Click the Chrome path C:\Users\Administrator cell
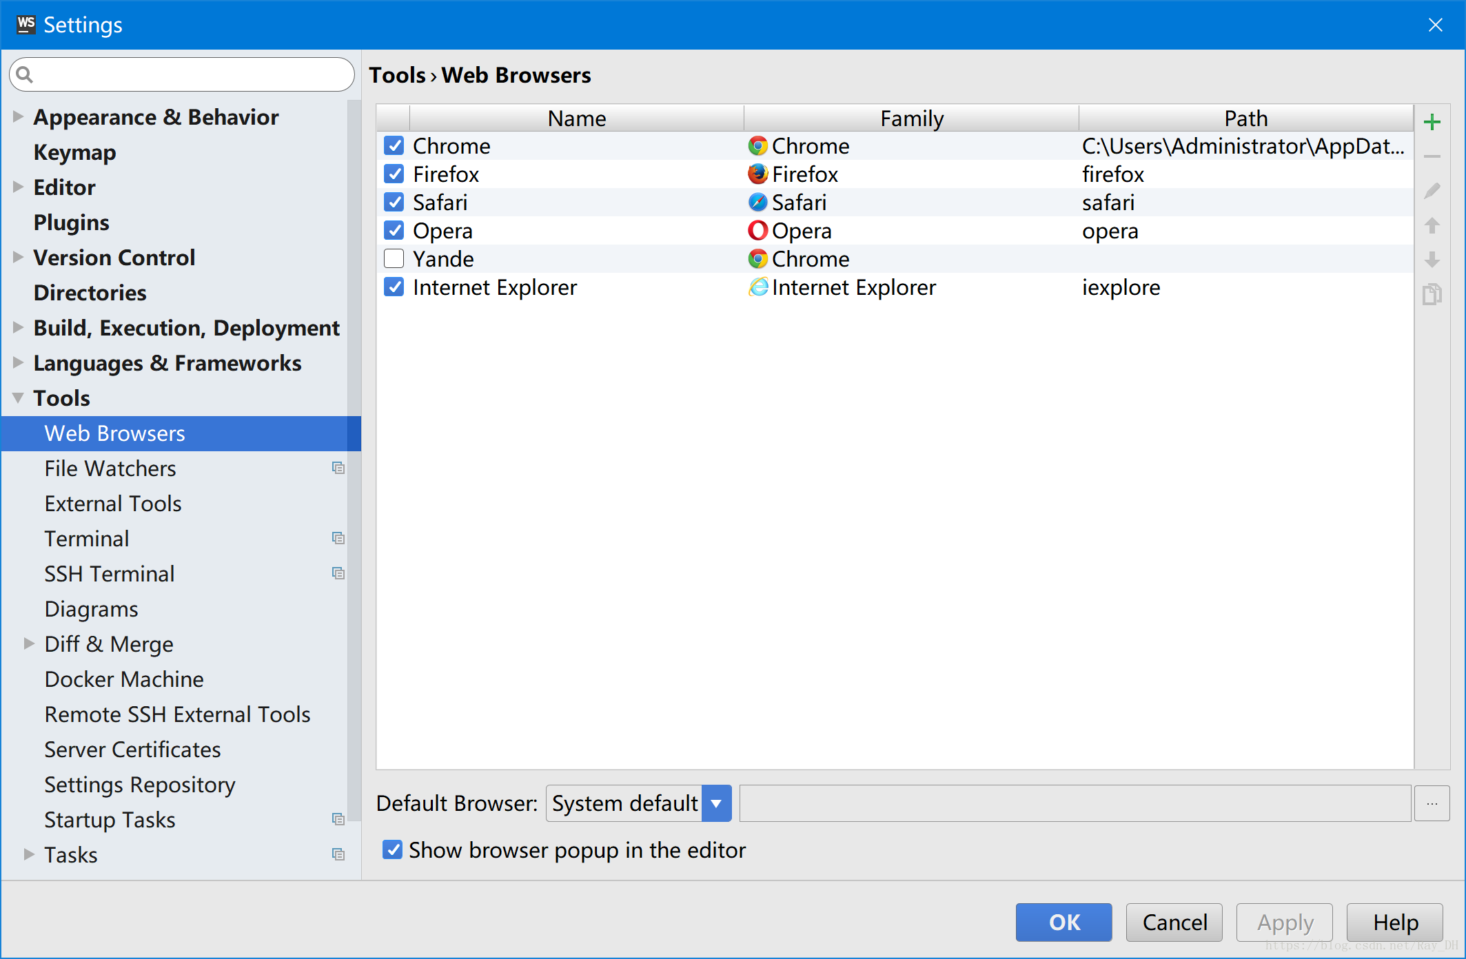 pos(1246,146)
